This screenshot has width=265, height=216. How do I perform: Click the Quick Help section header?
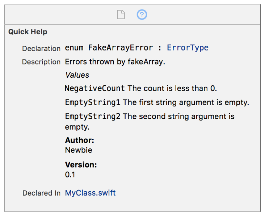[28, 32]
